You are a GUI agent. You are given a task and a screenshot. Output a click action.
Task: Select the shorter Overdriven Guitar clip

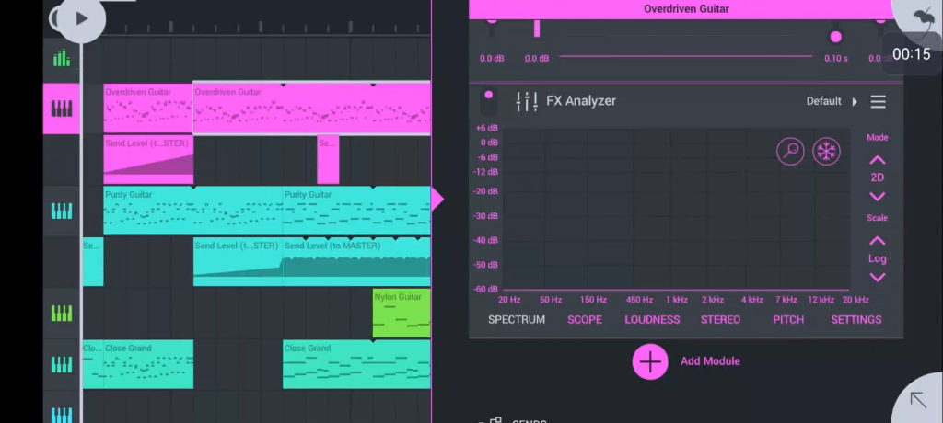click(148, 109)
